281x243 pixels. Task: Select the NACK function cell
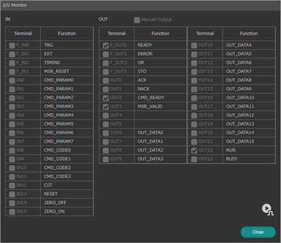coord(161,89)
